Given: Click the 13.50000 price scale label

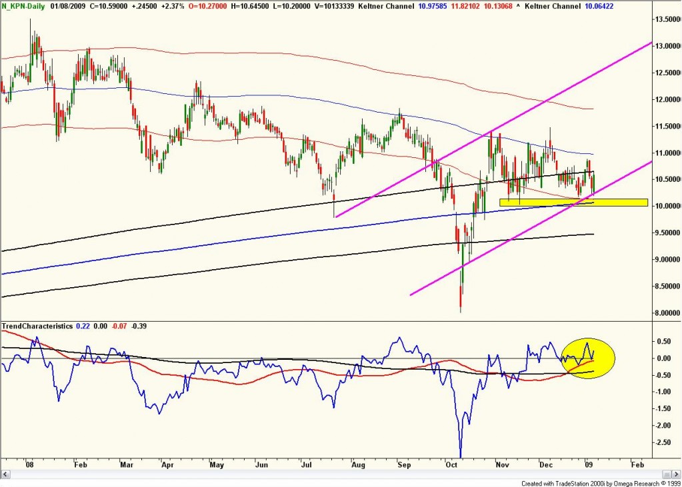Looking at the screenshot, I should [x=667, y=21].
